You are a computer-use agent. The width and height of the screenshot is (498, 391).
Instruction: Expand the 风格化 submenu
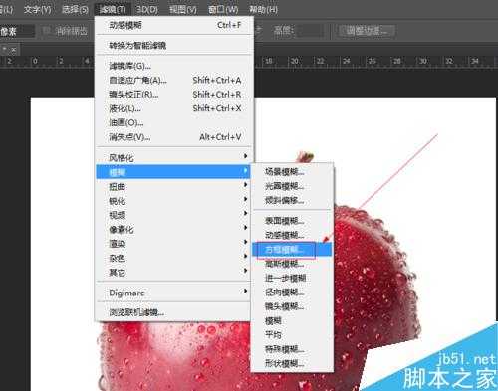[x=174, y=157]
